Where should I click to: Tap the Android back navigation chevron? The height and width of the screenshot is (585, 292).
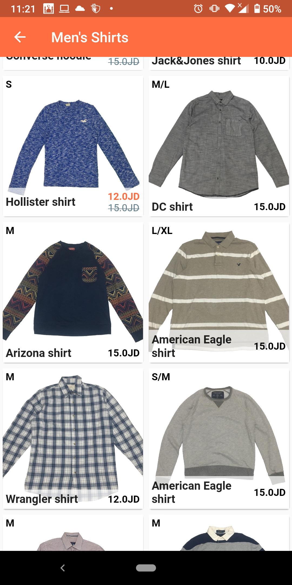point(63,568)
